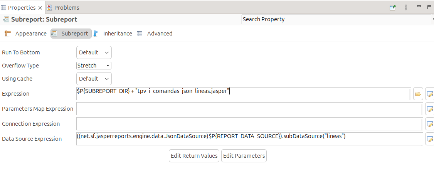Click the Overflow Type label
The image size is (434, 177).
click(20, 66)
